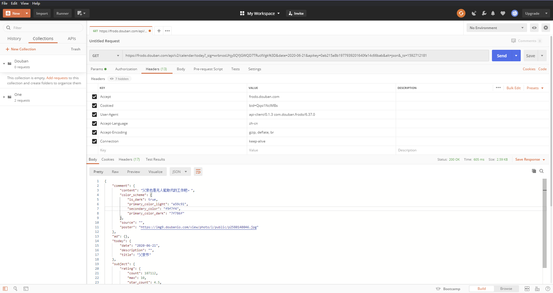The height and width of the screenshot is (293, 553).
Task: Open My Workspace dropdown
Action: (260, 13)
